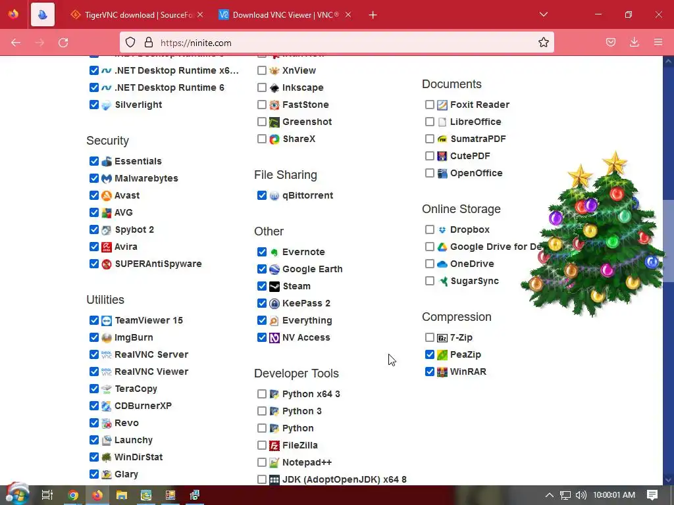The width and height of the screenshot is (674, 505).
Task: Open the Windows Start menu
Action: pos(17,494)
